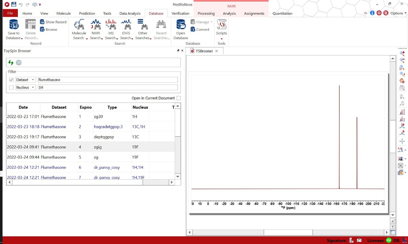Click the Connect database icon
The image size is (408, 244).
click(193, 29)
